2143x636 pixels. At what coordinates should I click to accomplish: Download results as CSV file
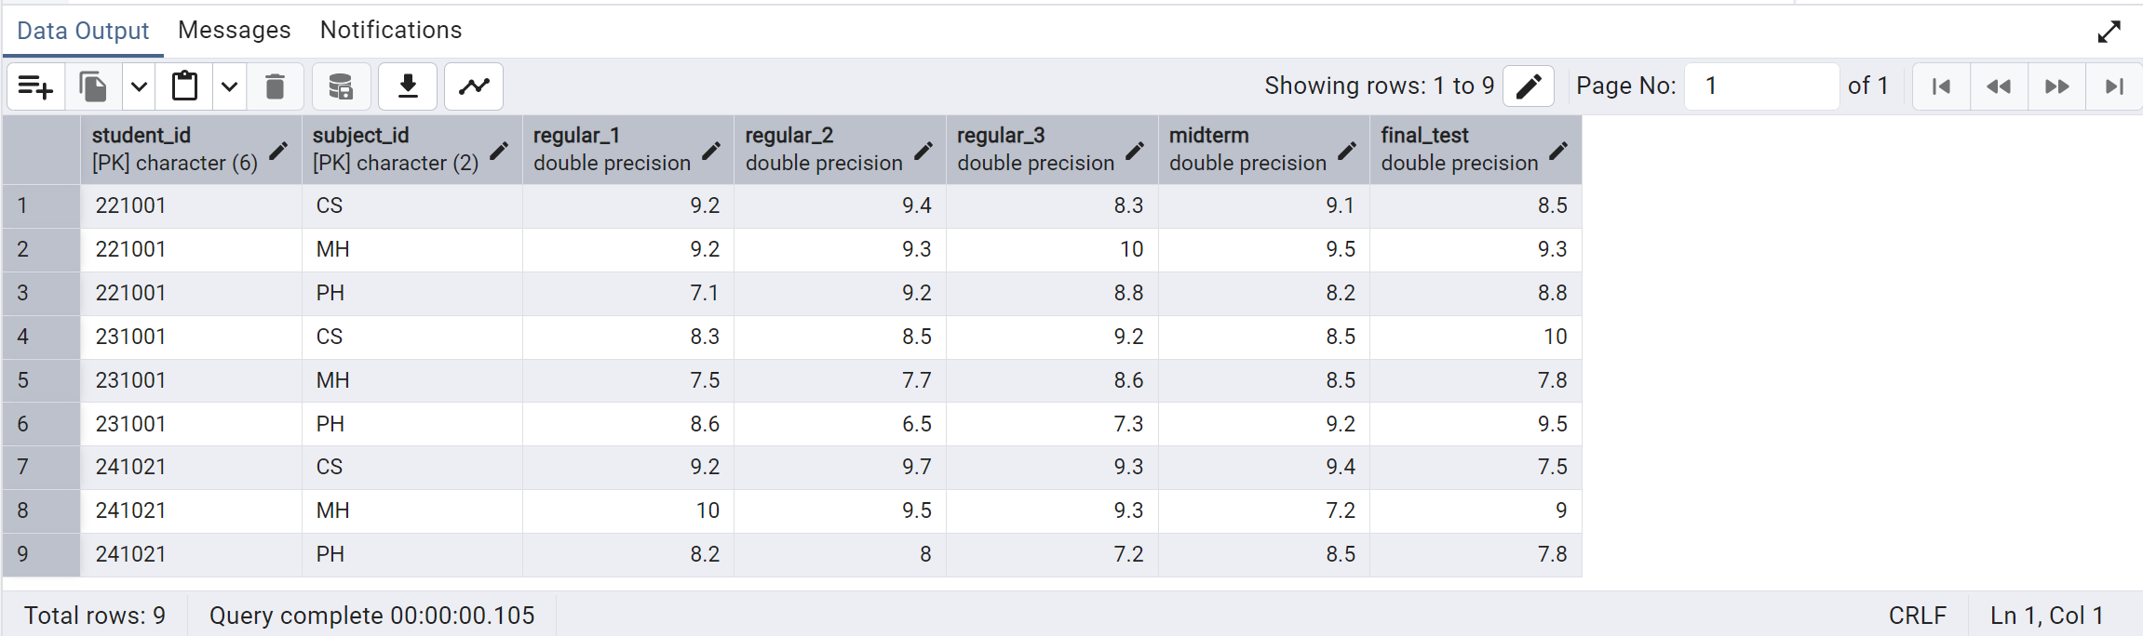click(x=408, y=87)
